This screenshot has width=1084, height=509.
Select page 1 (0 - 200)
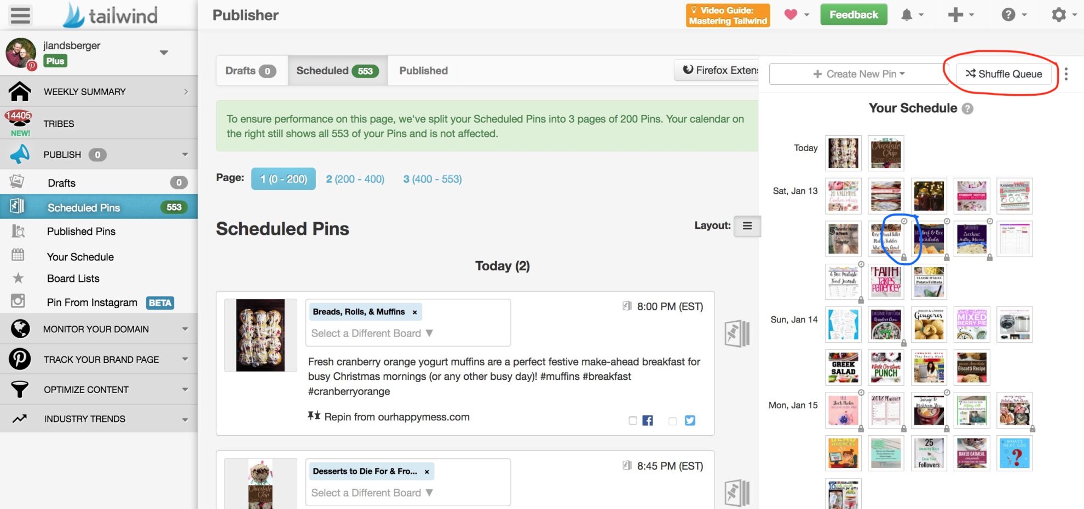tap(284, 179)
